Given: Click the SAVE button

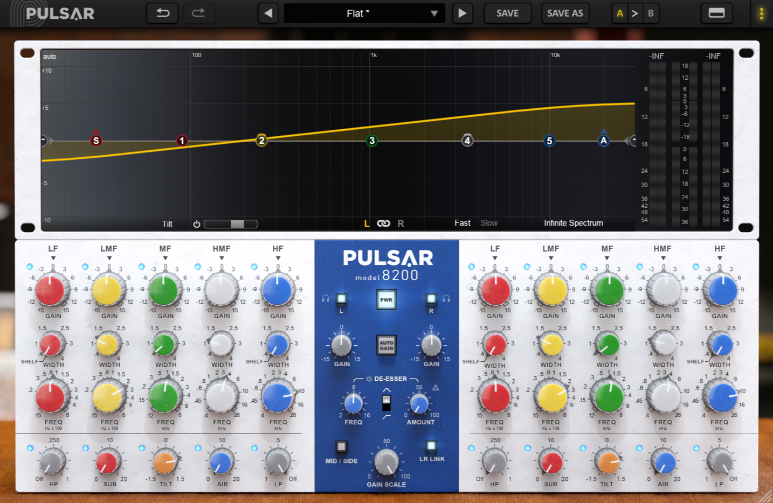Looking at the screenshot, I should 507,13.
